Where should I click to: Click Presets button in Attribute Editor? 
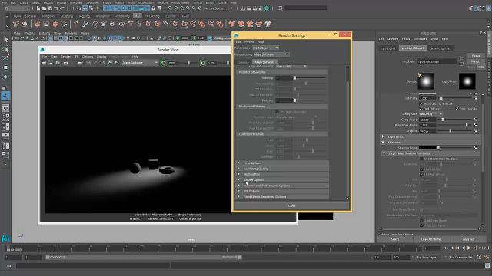tap(476, 61)
